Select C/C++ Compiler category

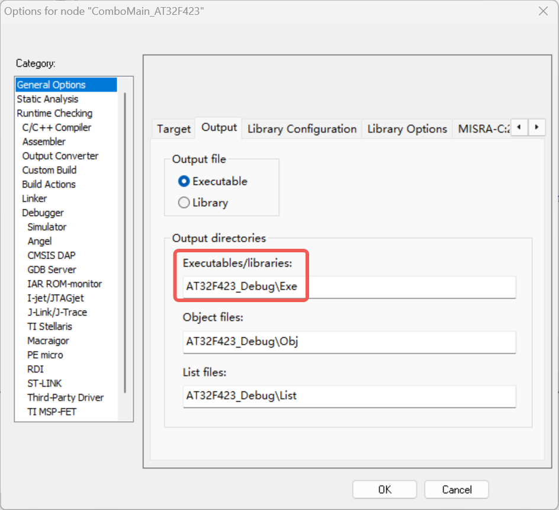[x=57, y=127]
